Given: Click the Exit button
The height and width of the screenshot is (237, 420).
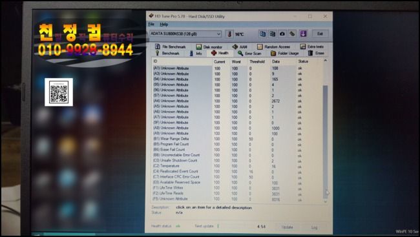Looking at the screenshot, I should coord(320,34).
